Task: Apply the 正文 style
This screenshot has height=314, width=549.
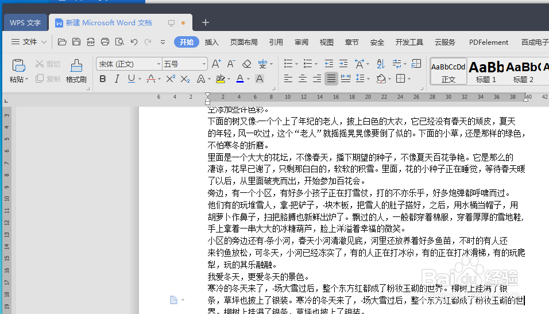Action: click(449, 71)
